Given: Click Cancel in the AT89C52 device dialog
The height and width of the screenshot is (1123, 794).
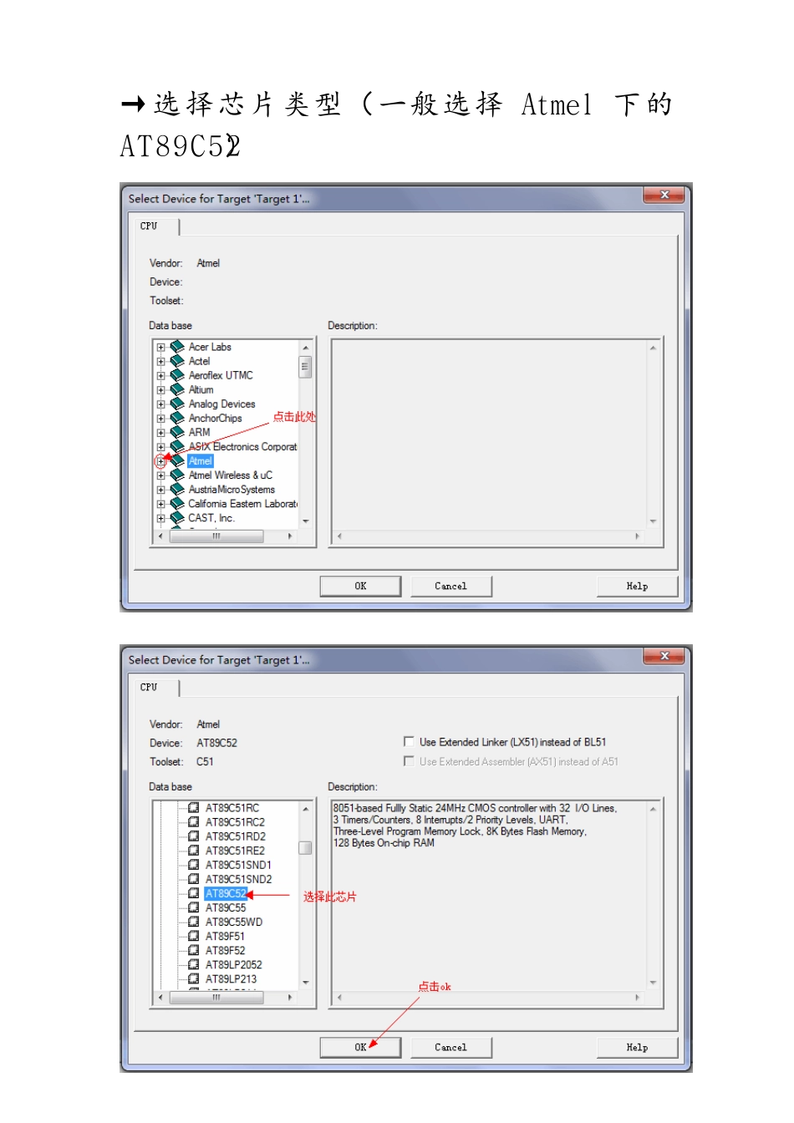Looking at the screenshot, I should [450, 1047].
